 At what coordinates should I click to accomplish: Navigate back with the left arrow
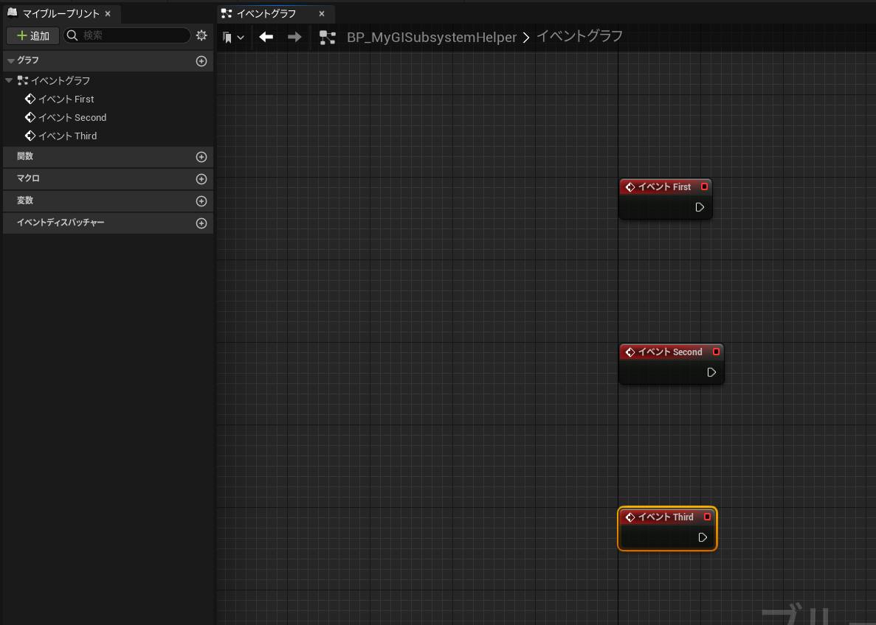(x=266, y=37)
